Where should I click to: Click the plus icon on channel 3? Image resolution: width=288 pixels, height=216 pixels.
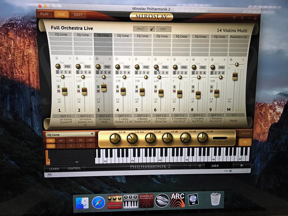[x=110, y=59]
